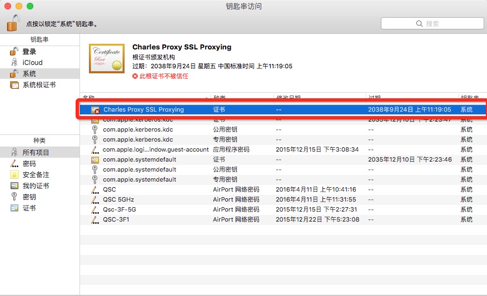Image resolution: width=487 pixels, height=296 pixels.
Task: Click the 密钥 category key icon
Action: (14, 197)
